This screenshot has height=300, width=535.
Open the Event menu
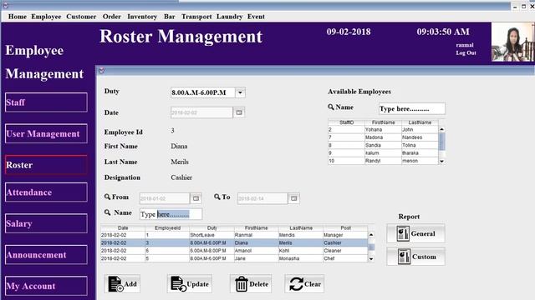click(x=256, y=17)
